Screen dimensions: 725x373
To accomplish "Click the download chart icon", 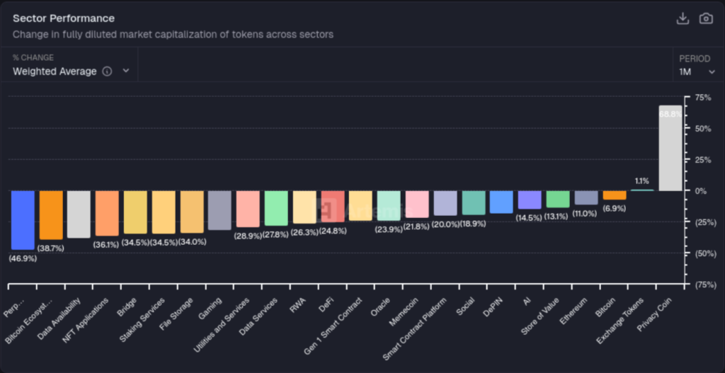I will point(683,18).
